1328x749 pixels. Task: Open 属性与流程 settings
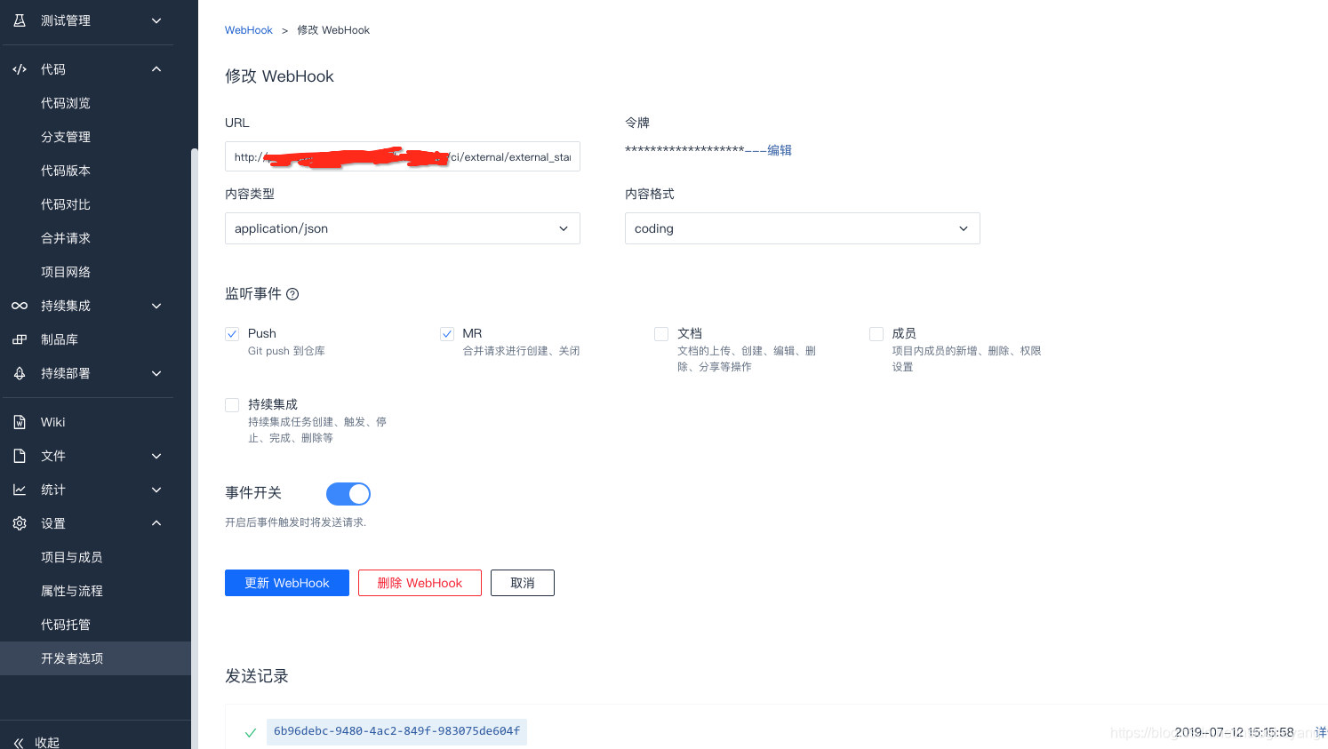(72, 591)
